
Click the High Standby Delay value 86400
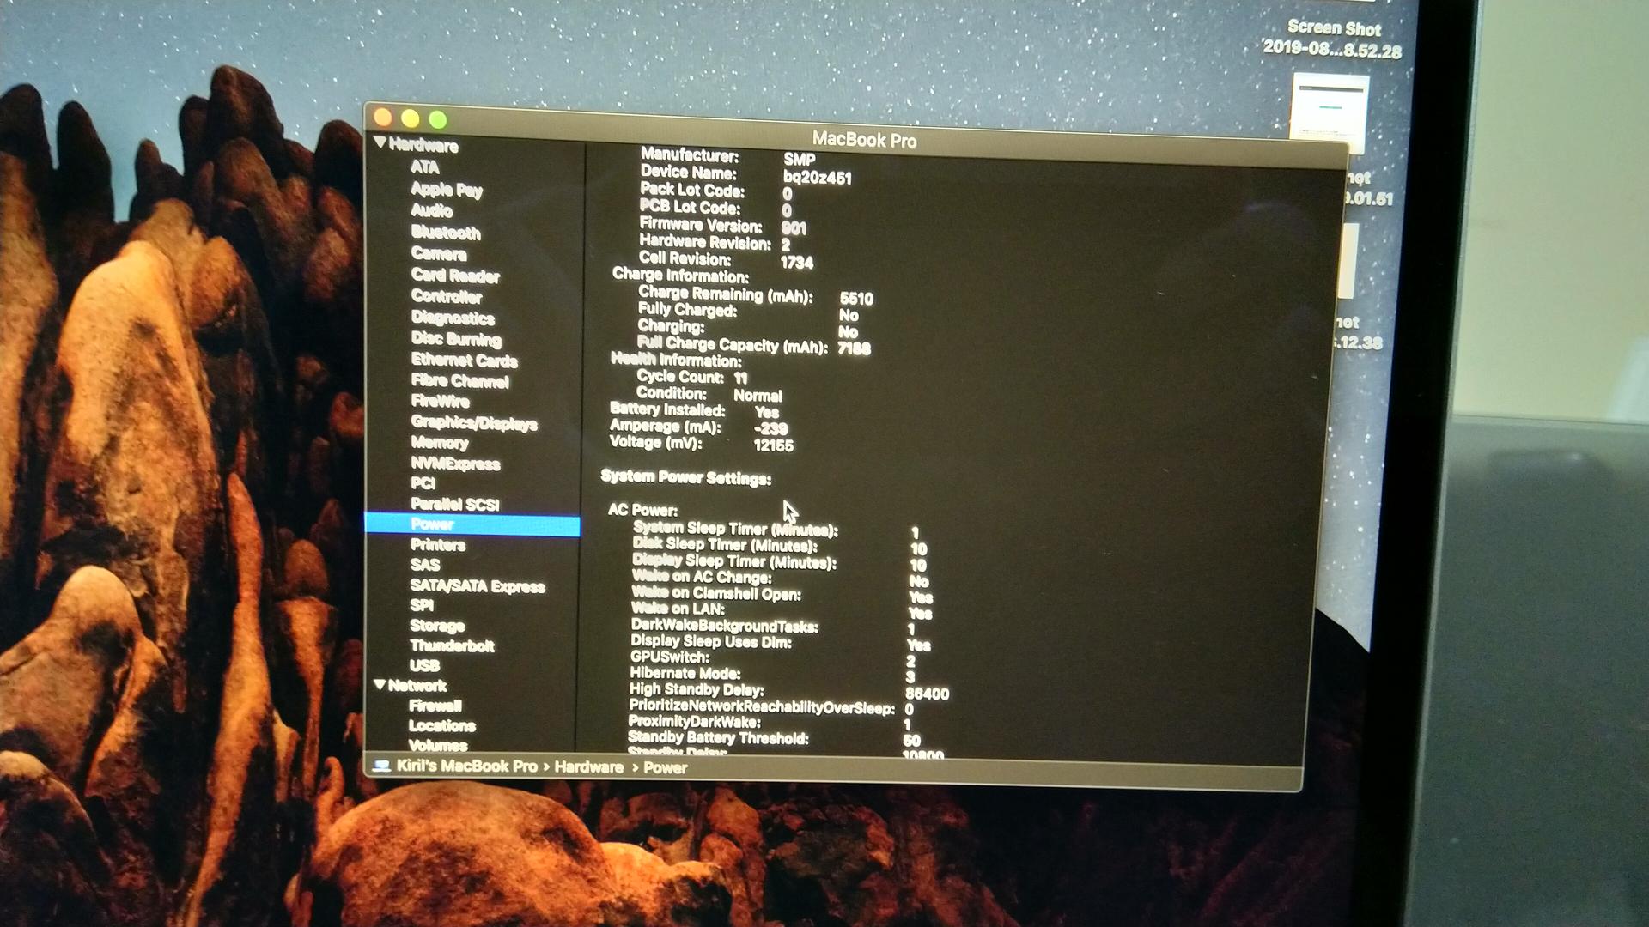(x=927, y=694)
